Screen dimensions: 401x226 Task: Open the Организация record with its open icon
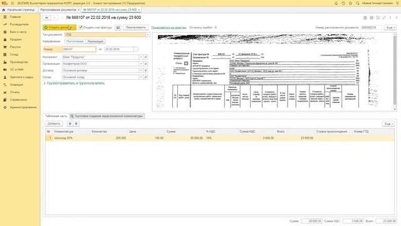145,64
